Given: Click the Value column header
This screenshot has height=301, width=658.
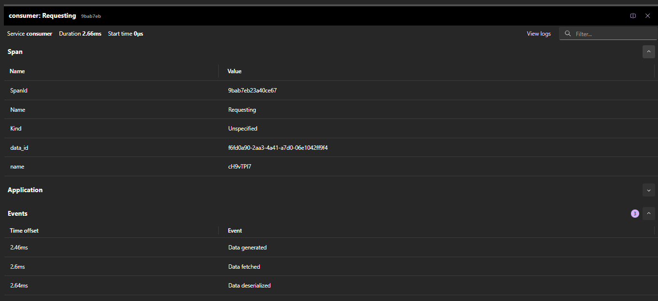Looking at the screenshot, I should (235, 71).
